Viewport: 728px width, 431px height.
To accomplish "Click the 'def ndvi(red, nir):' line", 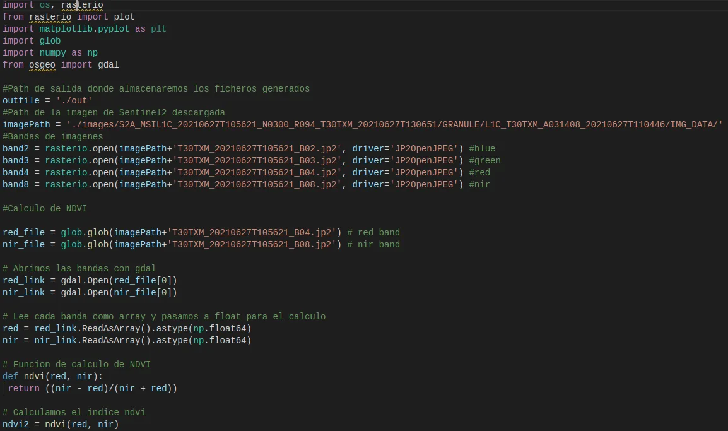I will coord(53,376).
